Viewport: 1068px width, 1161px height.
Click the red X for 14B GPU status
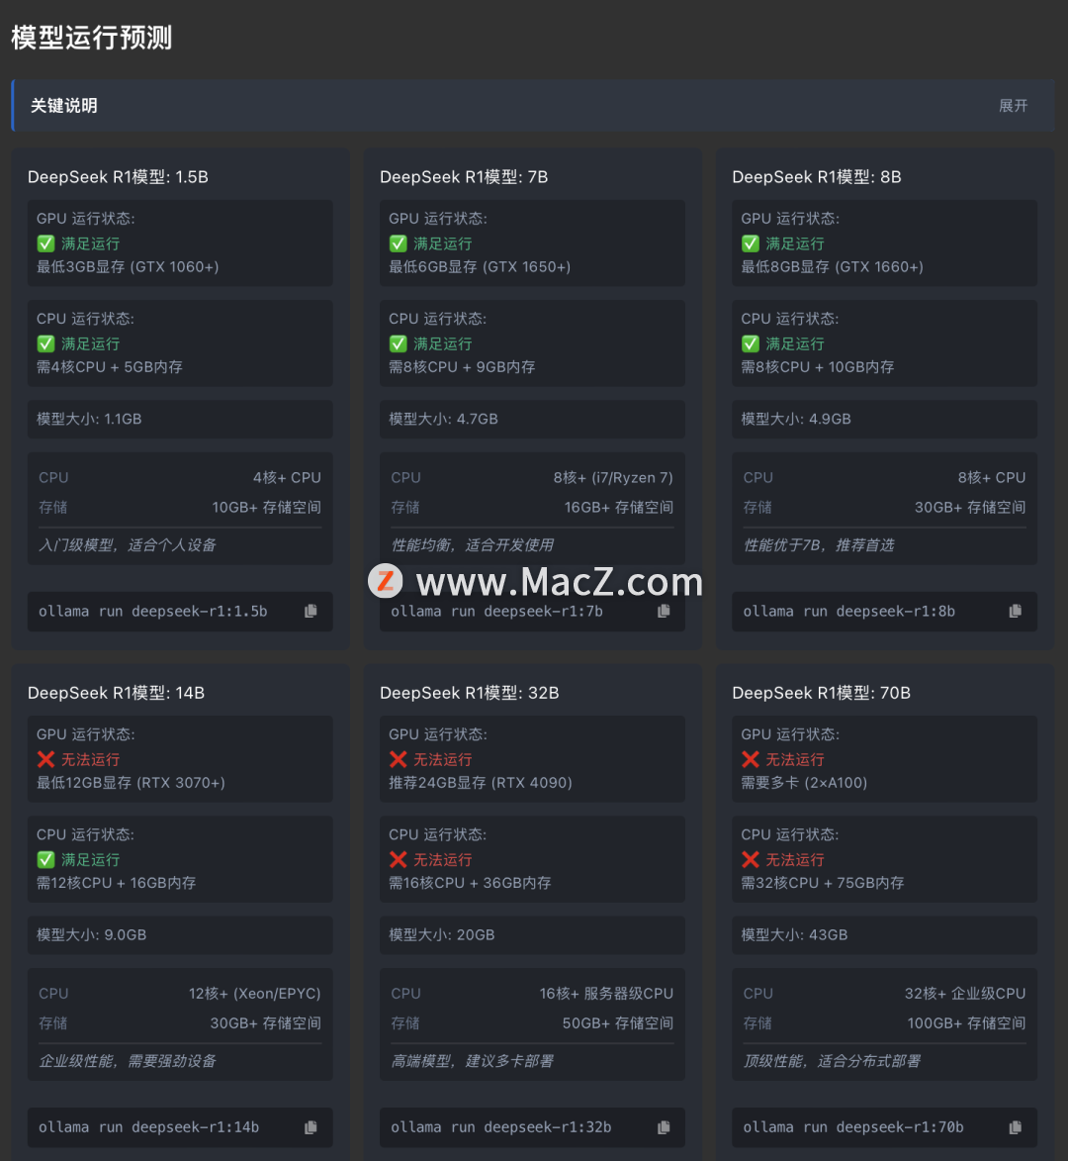point(45,759)
